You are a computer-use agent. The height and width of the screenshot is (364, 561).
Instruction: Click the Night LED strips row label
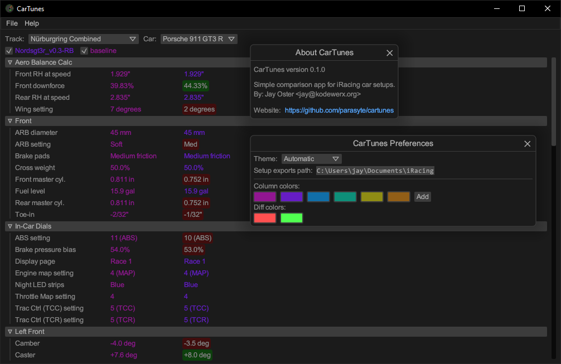pos(40,285)
